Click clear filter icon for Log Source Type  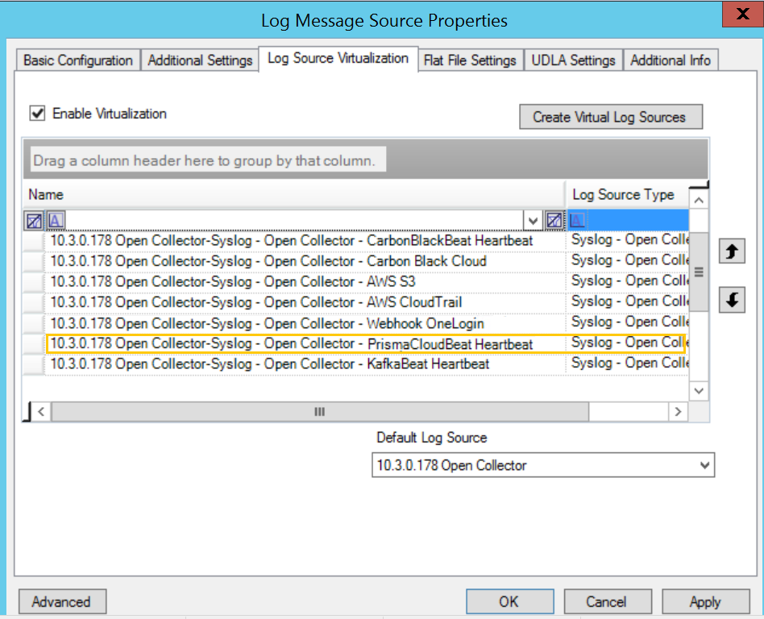554,220
